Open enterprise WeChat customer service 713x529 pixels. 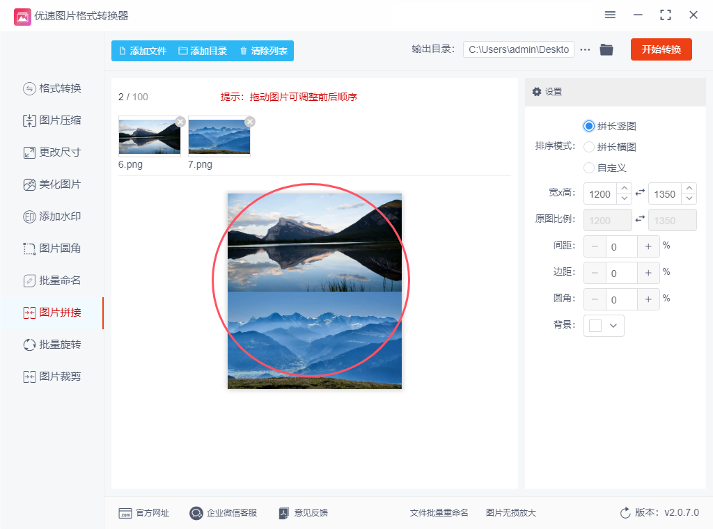coord(224,513)
